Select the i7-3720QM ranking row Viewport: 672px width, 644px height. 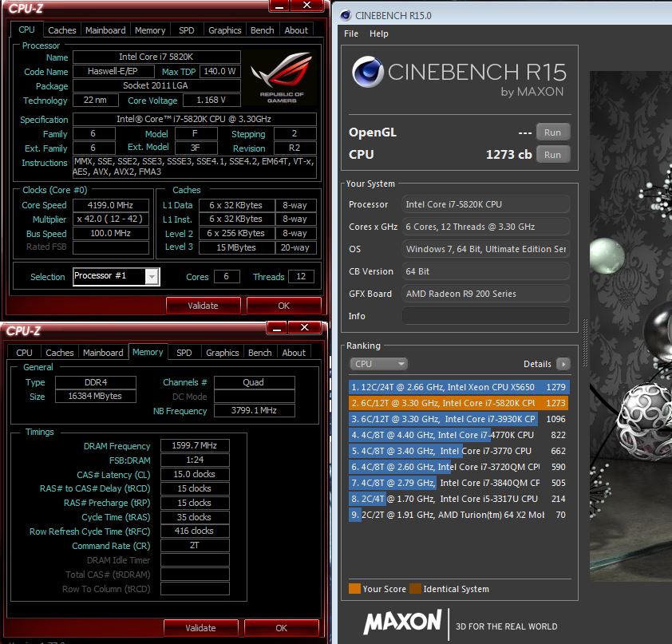pos(459,467)
